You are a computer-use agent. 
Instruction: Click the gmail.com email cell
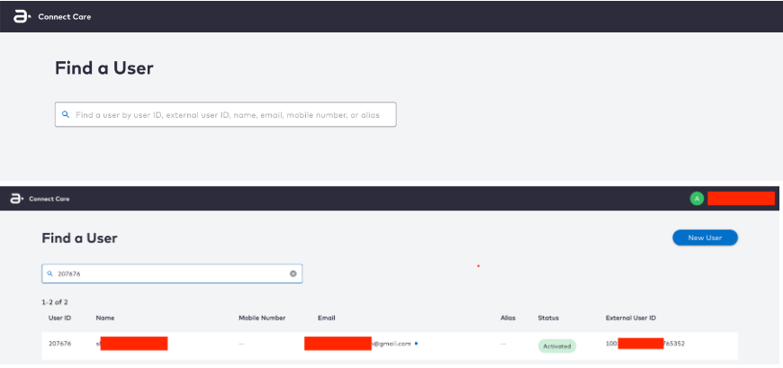pyautogui.click(x=357, y=344)
